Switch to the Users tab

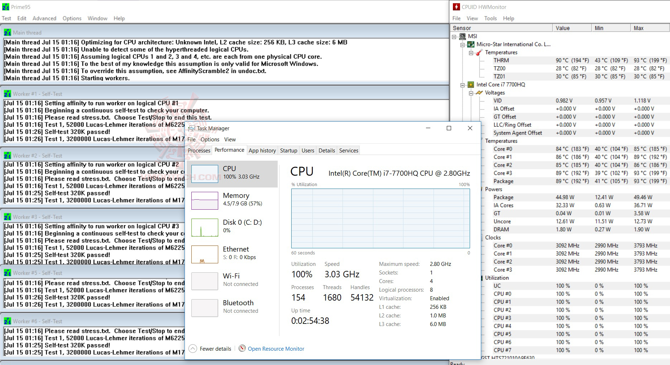pos(308,151)
